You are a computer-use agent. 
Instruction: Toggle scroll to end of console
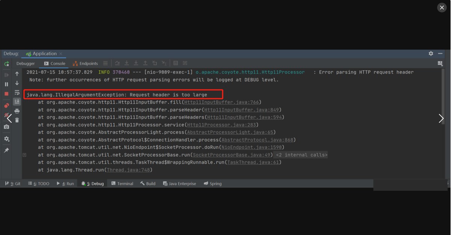tap(17, 102)
